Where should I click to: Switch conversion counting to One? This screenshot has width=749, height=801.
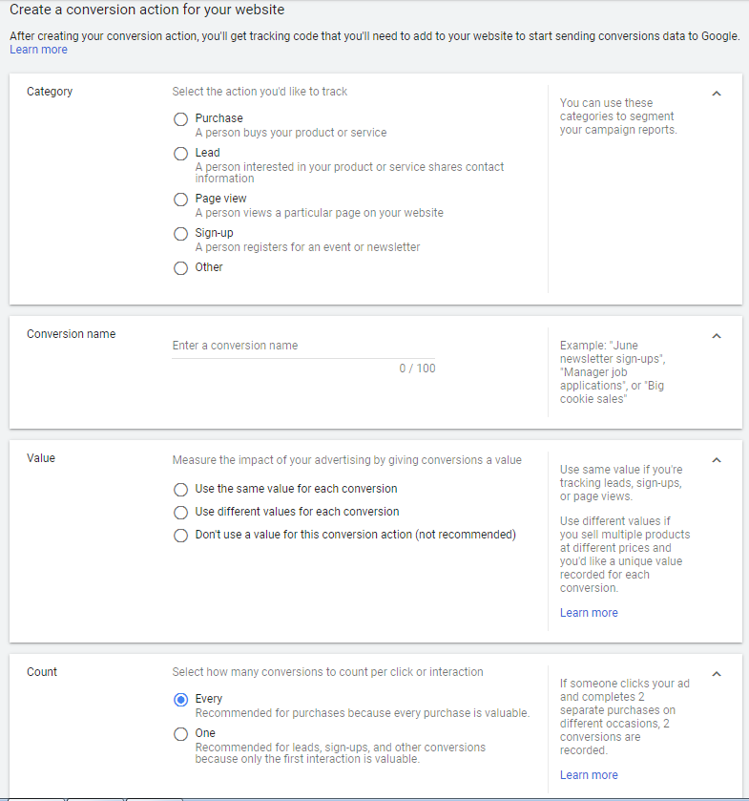pos(180,733)
